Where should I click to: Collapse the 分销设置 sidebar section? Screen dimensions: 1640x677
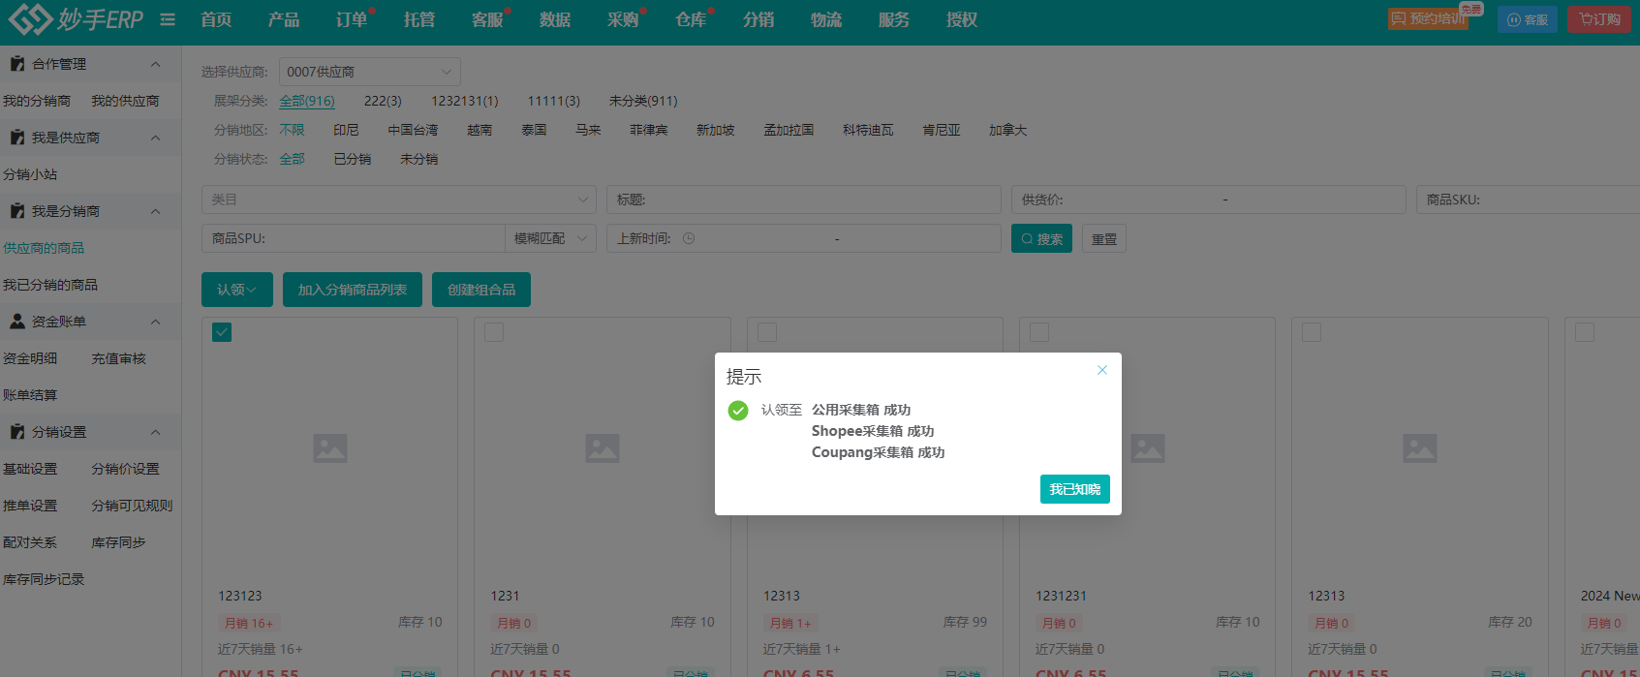[x=156, y=432]
